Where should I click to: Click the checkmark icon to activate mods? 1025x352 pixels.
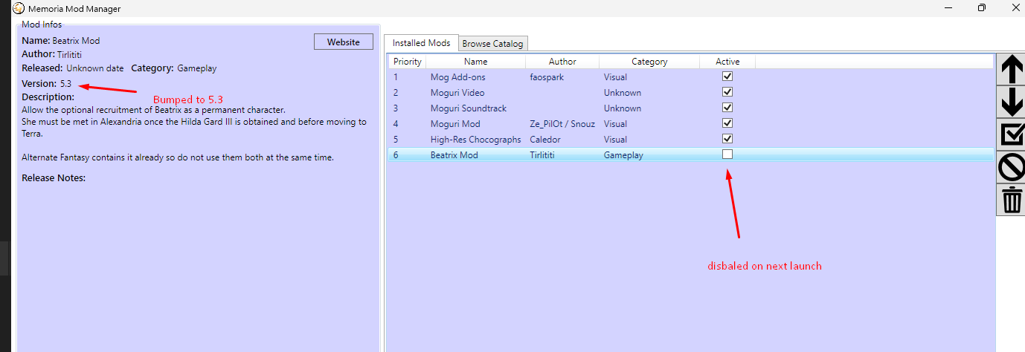point(1012,134)
